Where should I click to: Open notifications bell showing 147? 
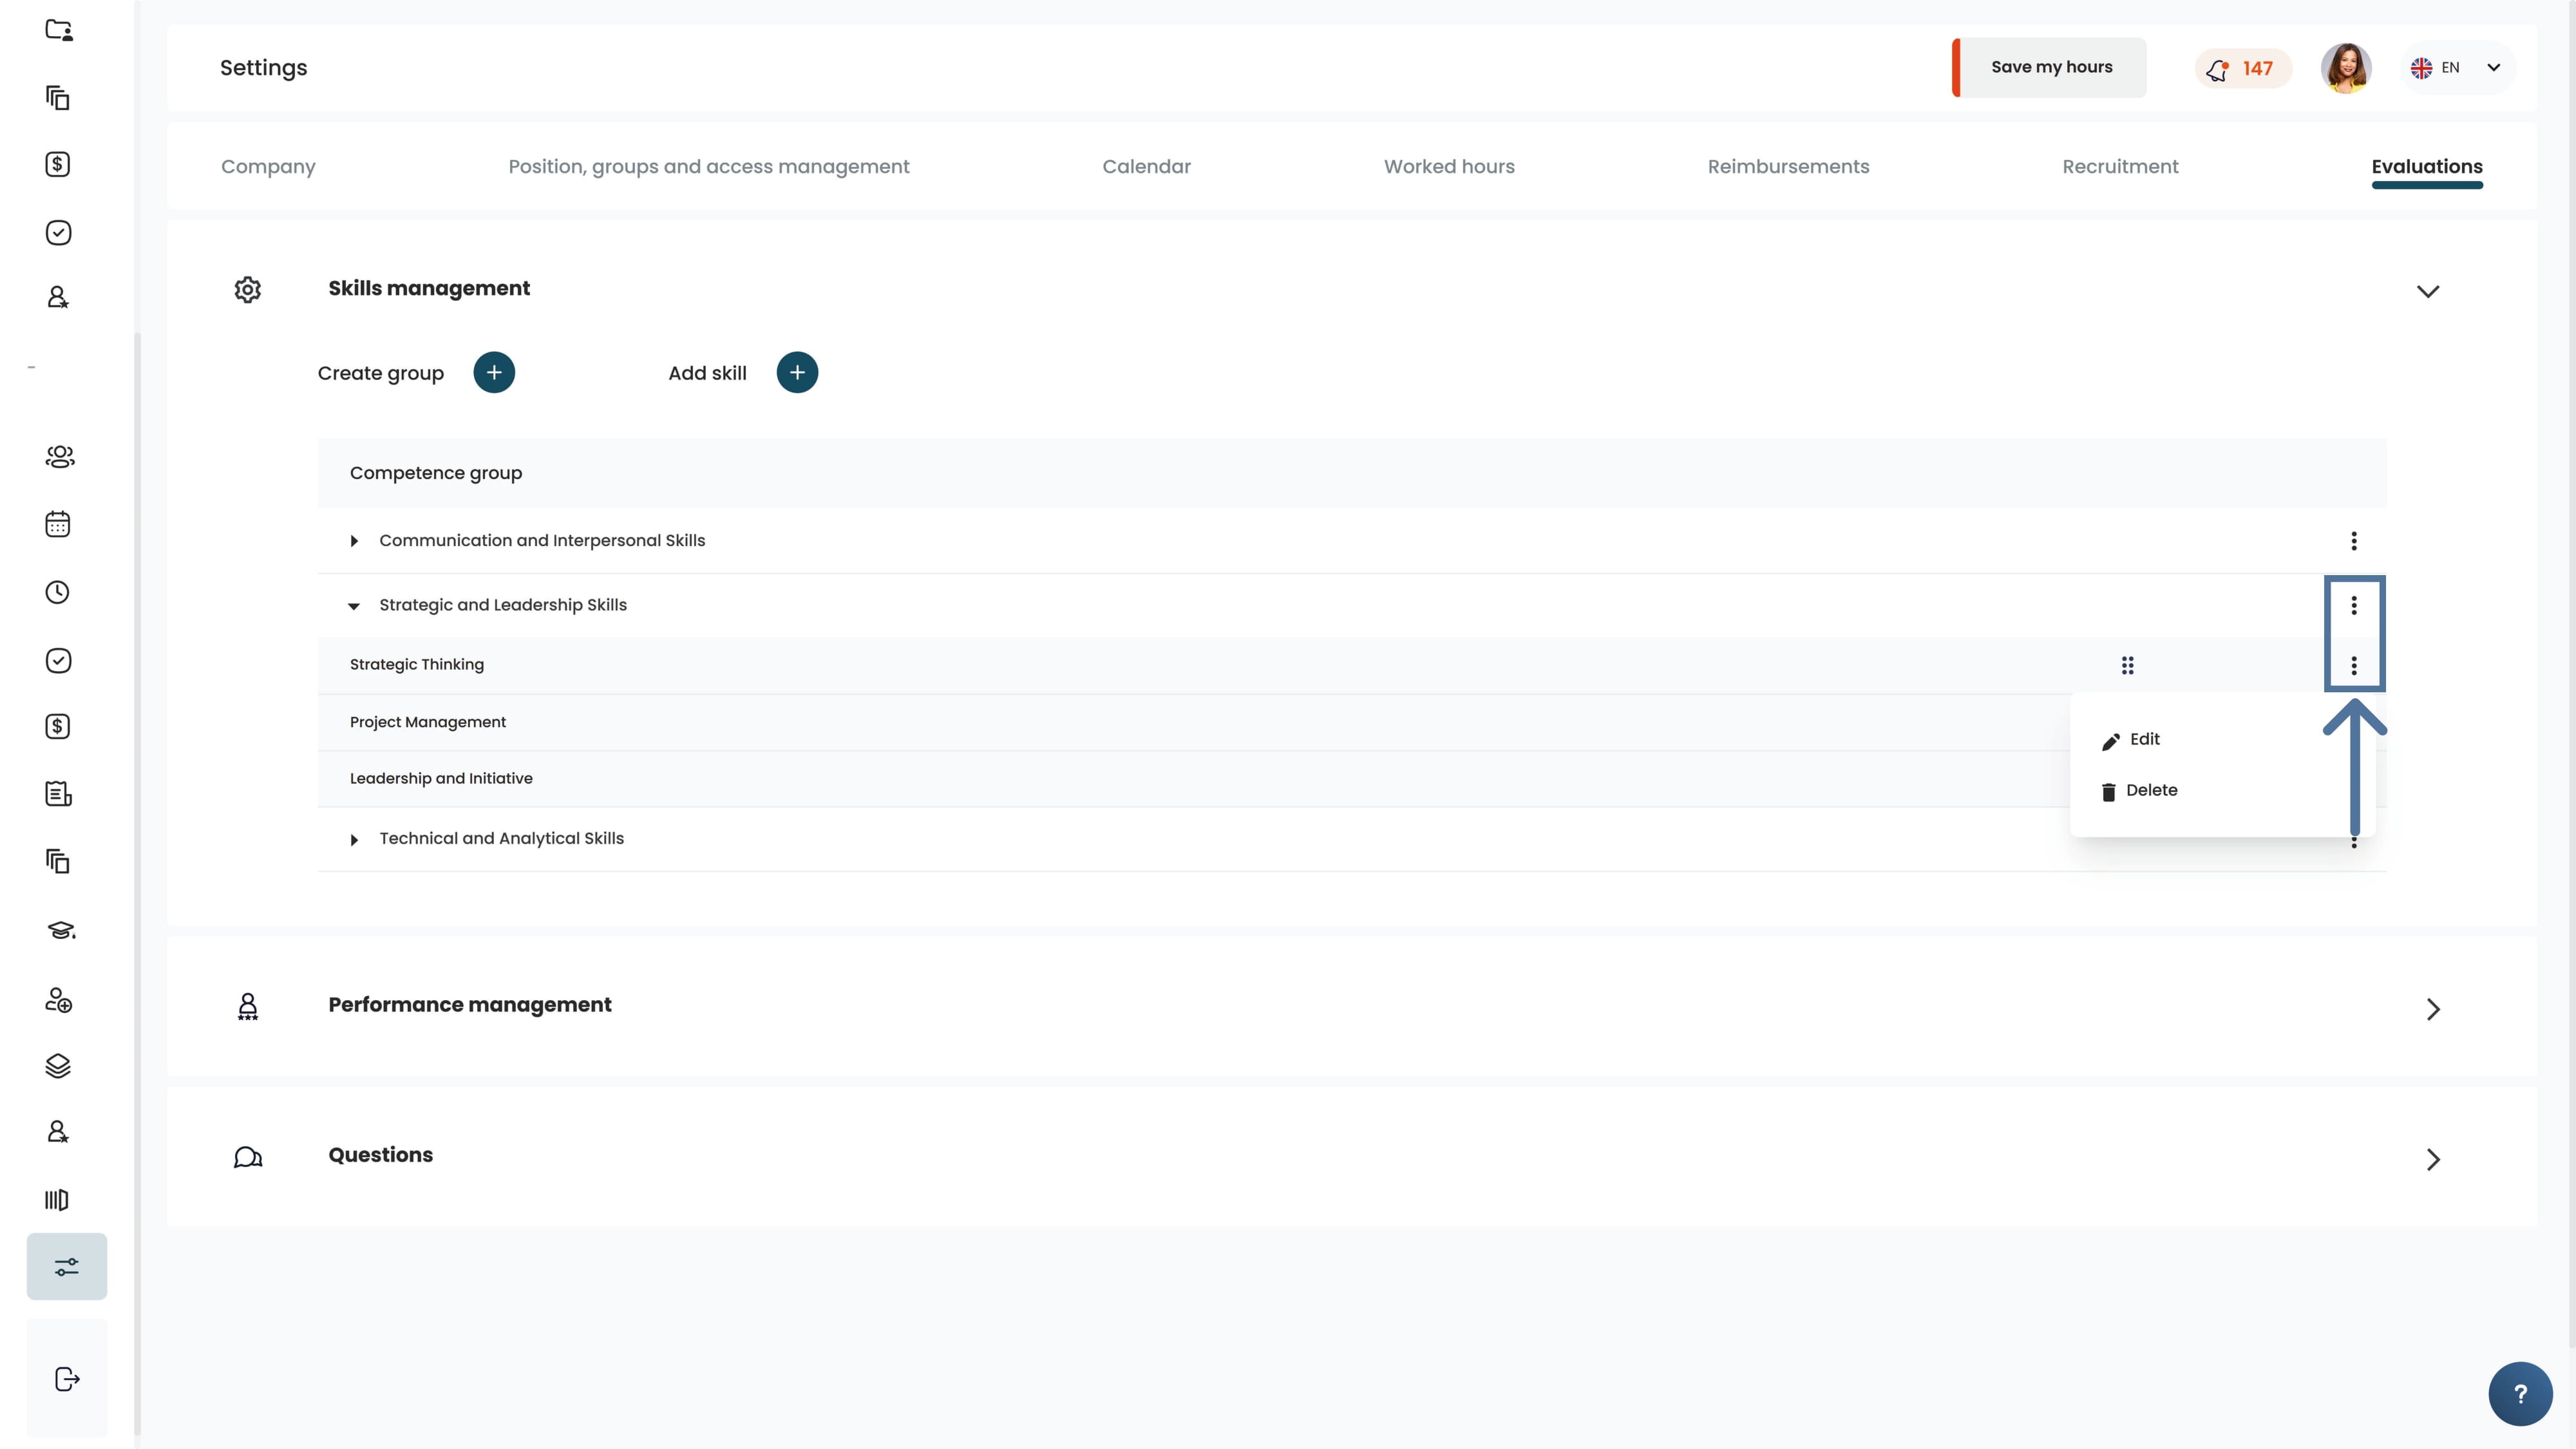2242,68
